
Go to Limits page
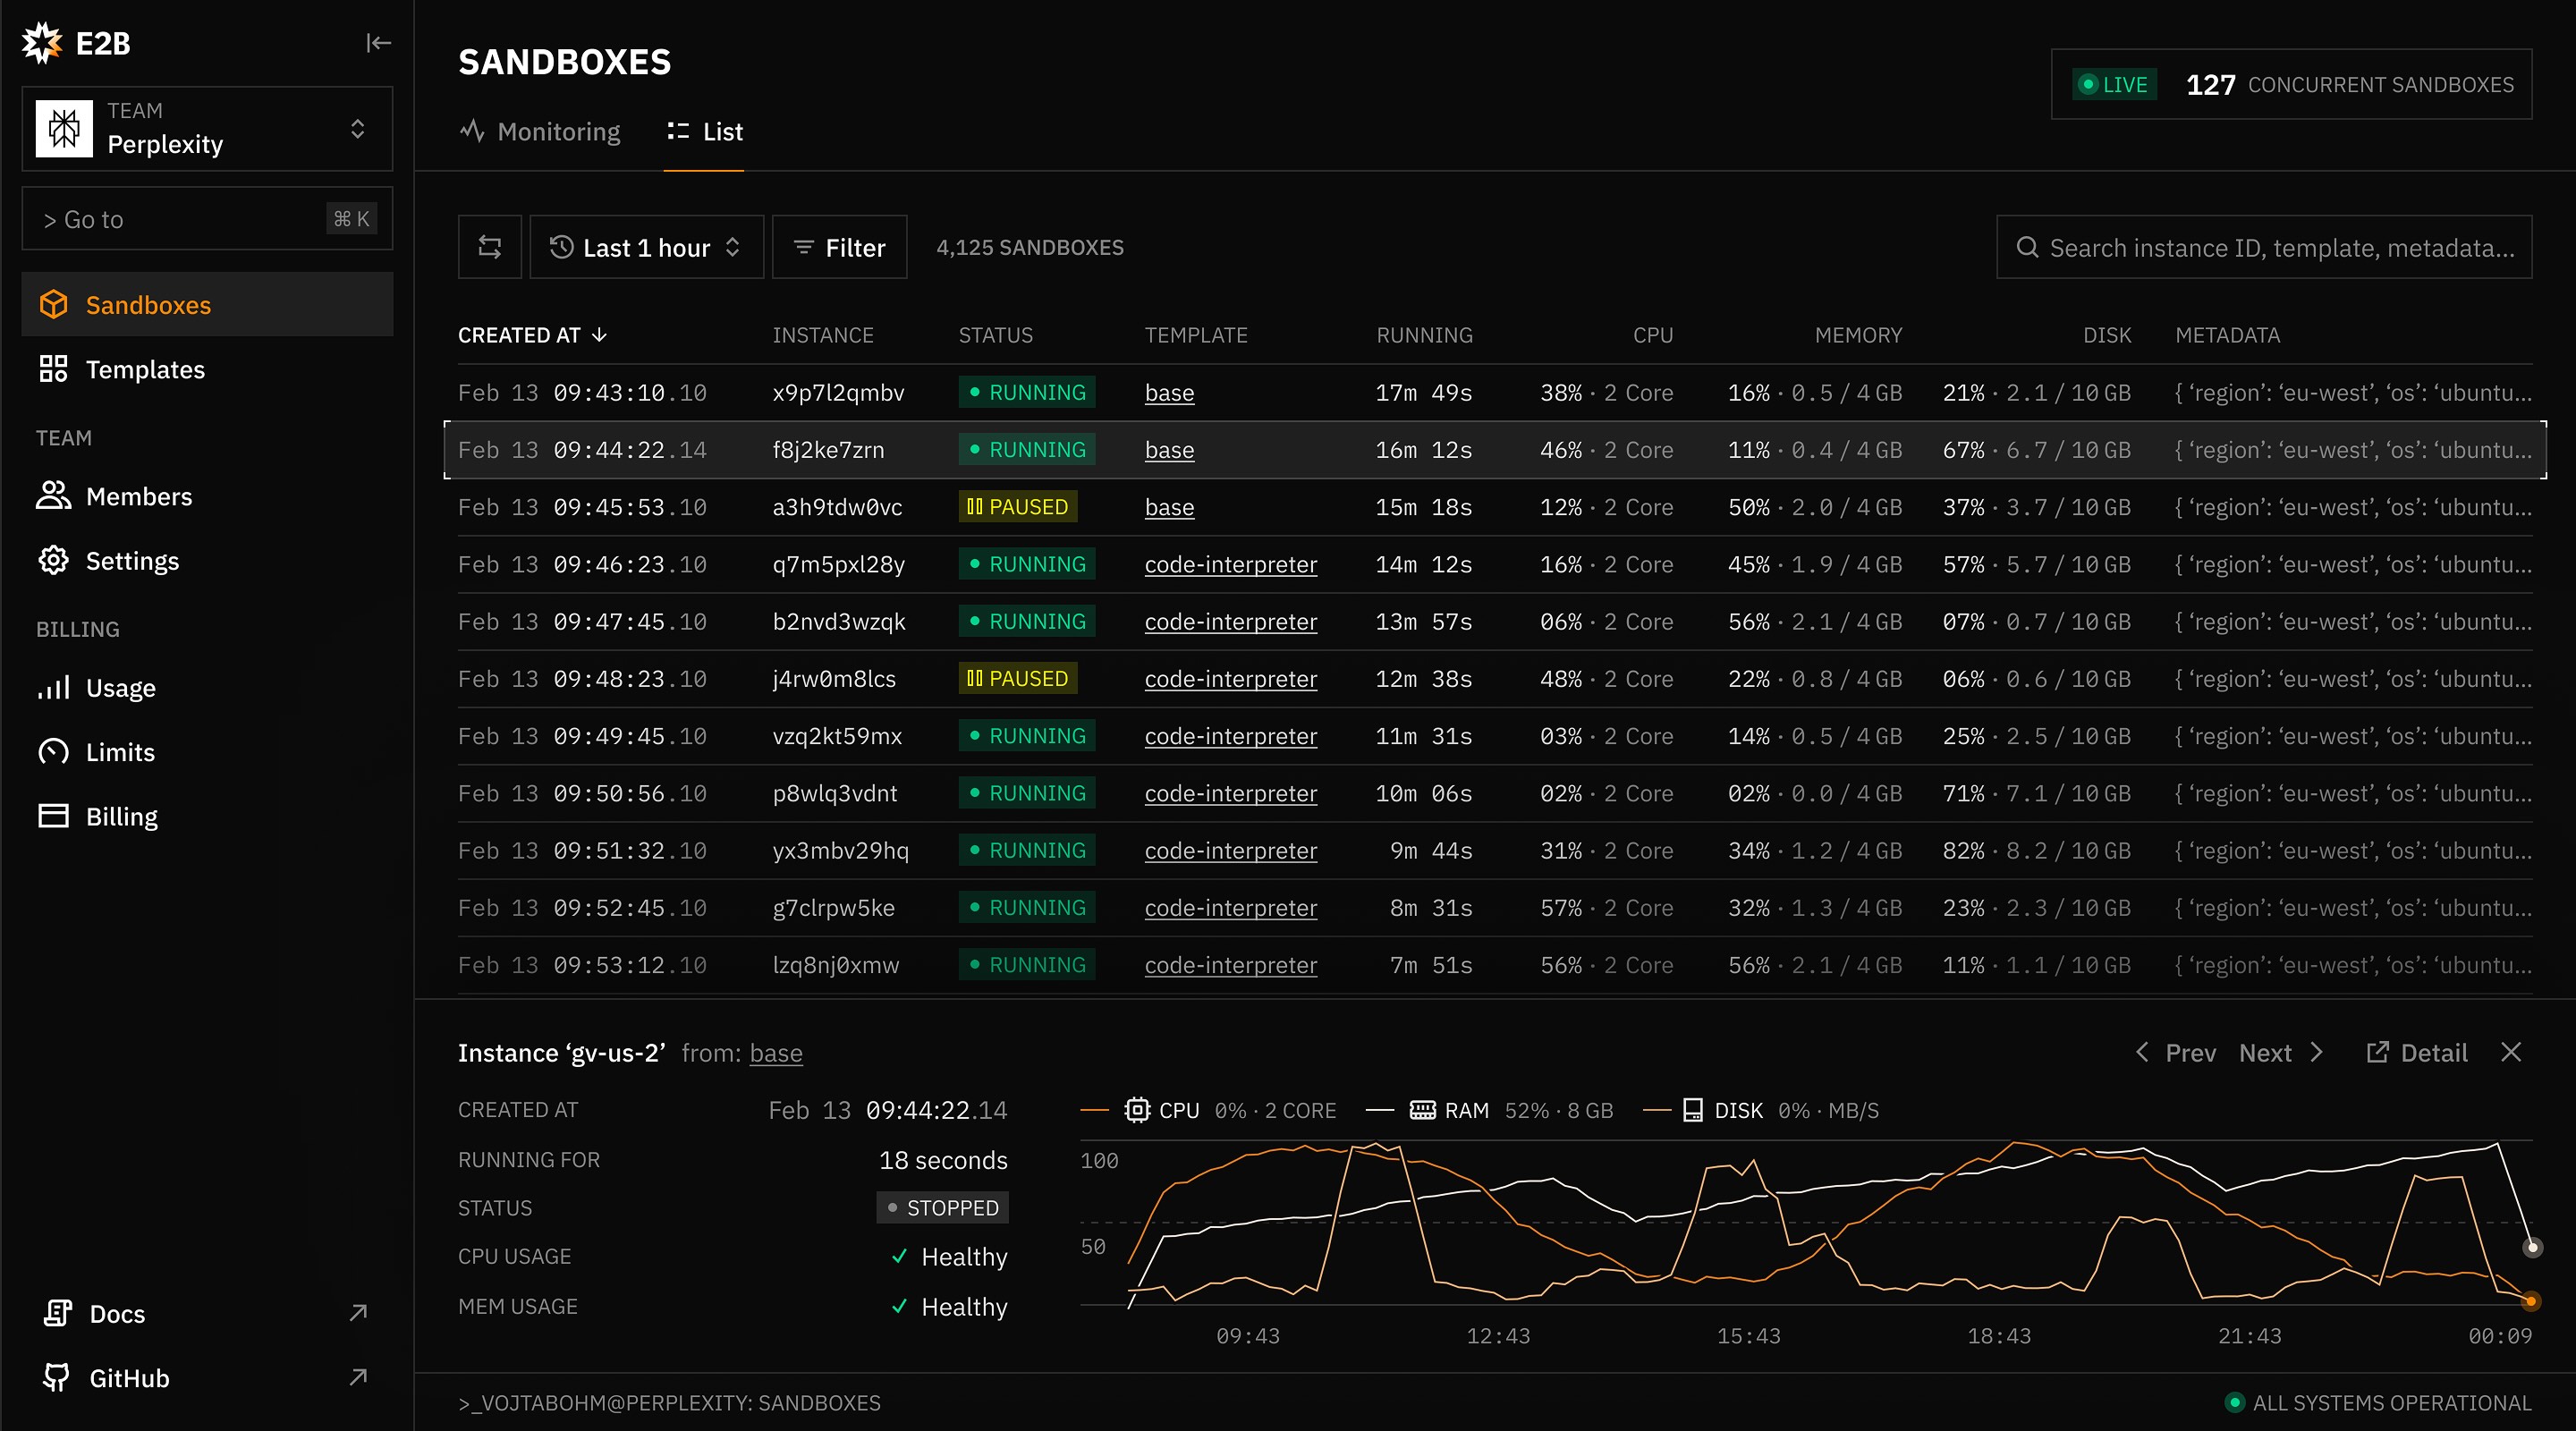click(x=120, y=752)
